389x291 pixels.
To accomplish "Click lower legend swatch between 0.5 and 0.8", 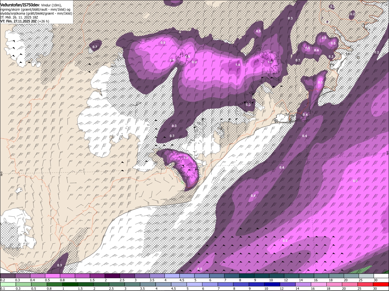I will pyautogui.click(x=40, y=285).
